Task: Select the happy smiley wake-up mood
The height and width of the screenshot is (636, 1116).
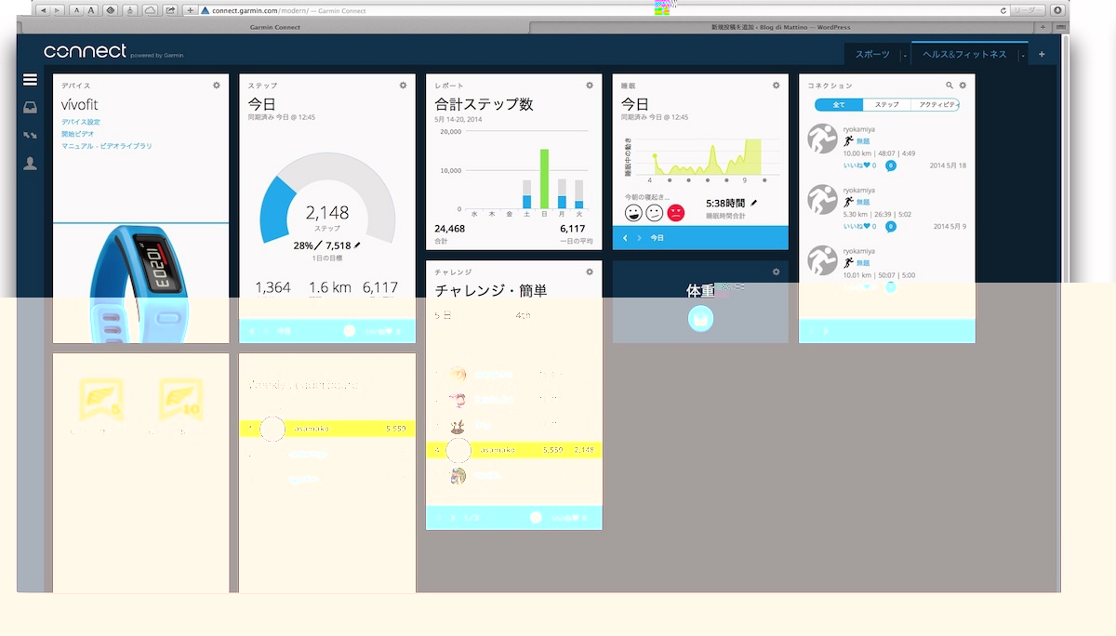Action: (632, 213)
